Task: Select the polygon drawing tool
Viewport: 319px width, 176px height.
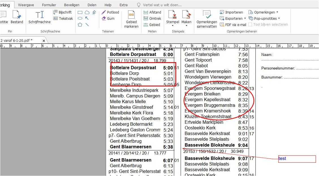Action: point(80,25)
